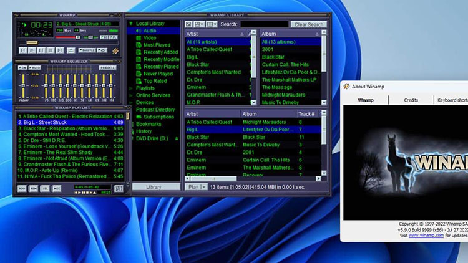Select Eminem - The Real Slim Shady
Viewport: 468px width, 263px height.
(71, 152)
